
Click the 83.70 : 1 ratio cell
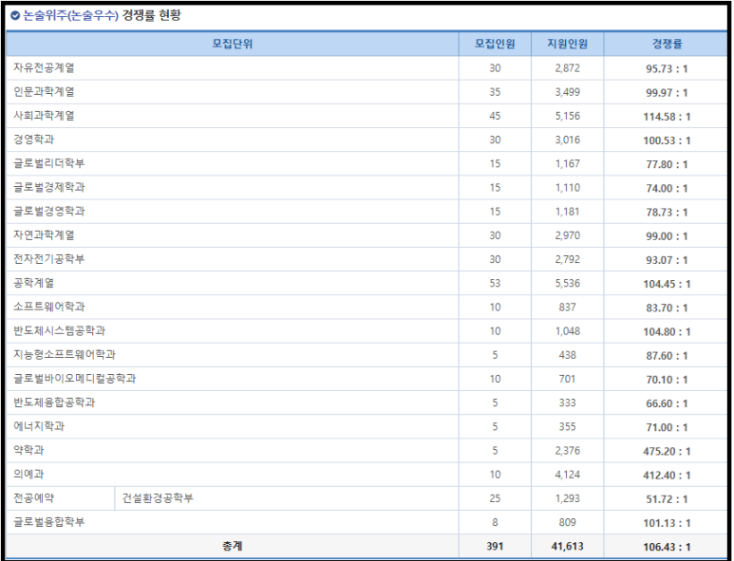(x=667, y=308)
